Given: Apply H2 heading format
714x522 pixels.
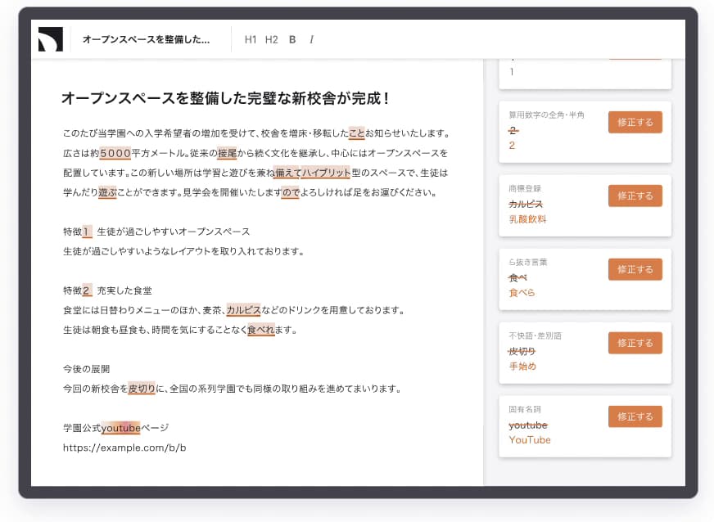Looking at the screenshot, I should [272, 40].
